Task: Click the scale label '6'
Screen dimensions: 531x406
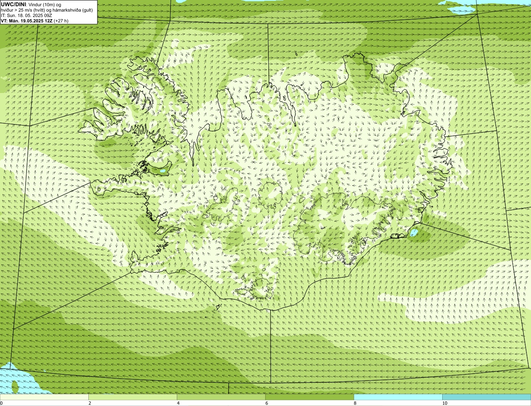Action: (266, 403)
